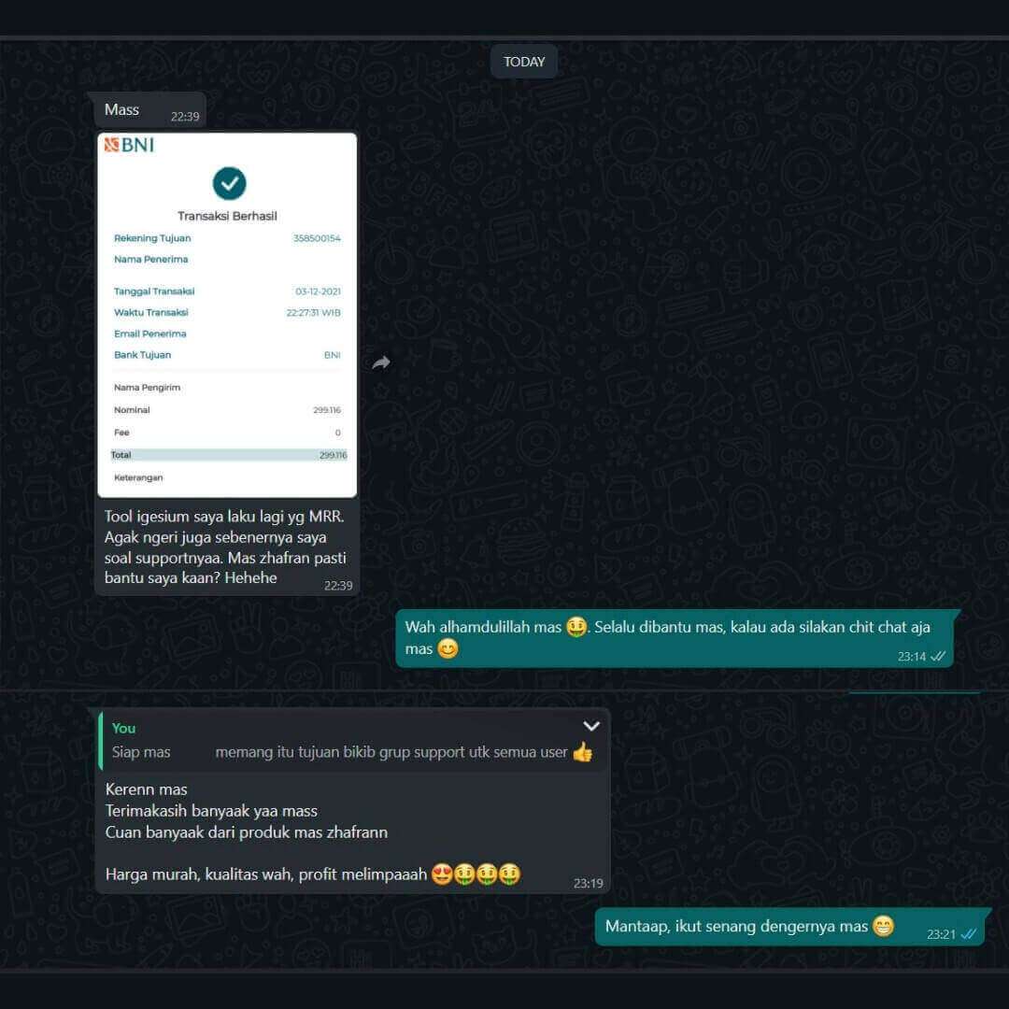Click the 'Tool igesium saya laku lagi' message
Image resolution: width=1009 pixels, height=1009 pixels.
[225, 547]
